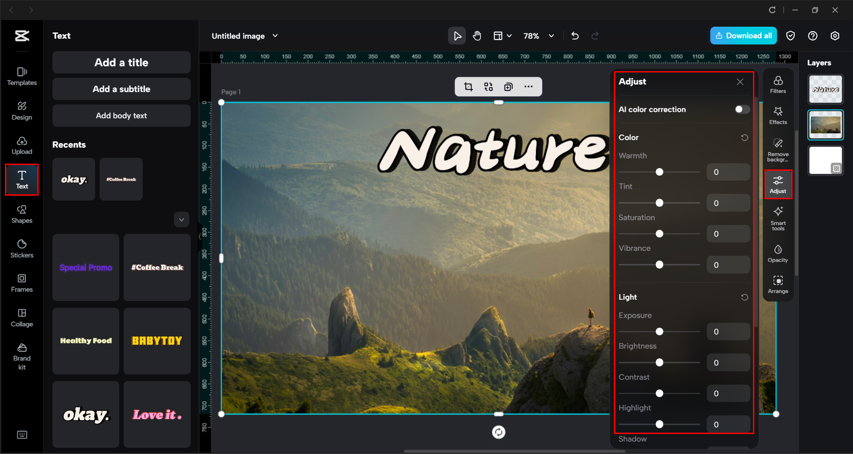Open the Smart tools panel
853x454 pixels.
(778, 218)
